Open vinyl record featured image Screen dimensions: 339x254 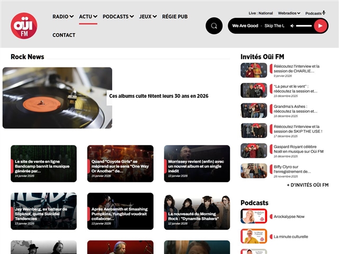coord(57,98)
